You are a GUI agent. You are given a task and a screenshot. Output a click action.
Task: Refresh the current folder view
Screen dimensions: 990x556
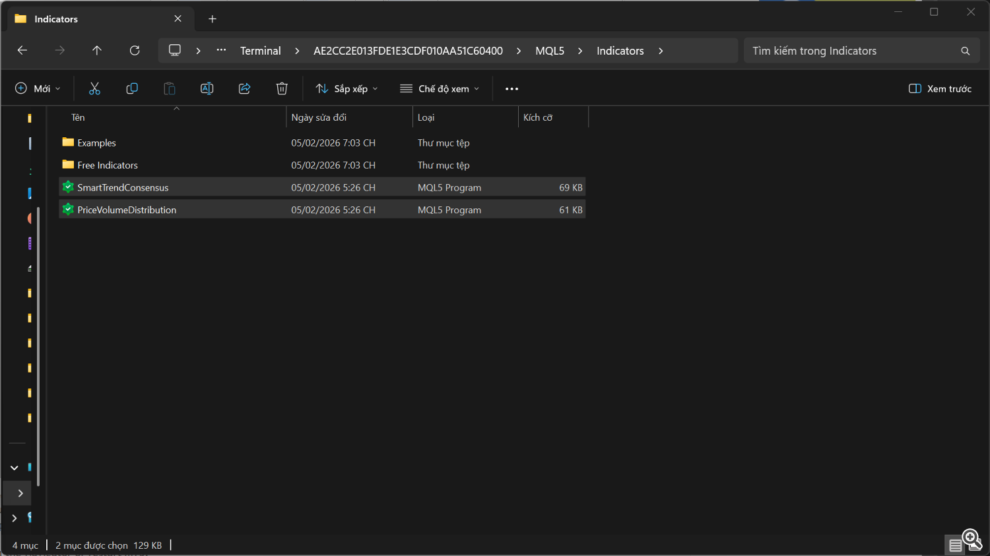pos(135,51)
